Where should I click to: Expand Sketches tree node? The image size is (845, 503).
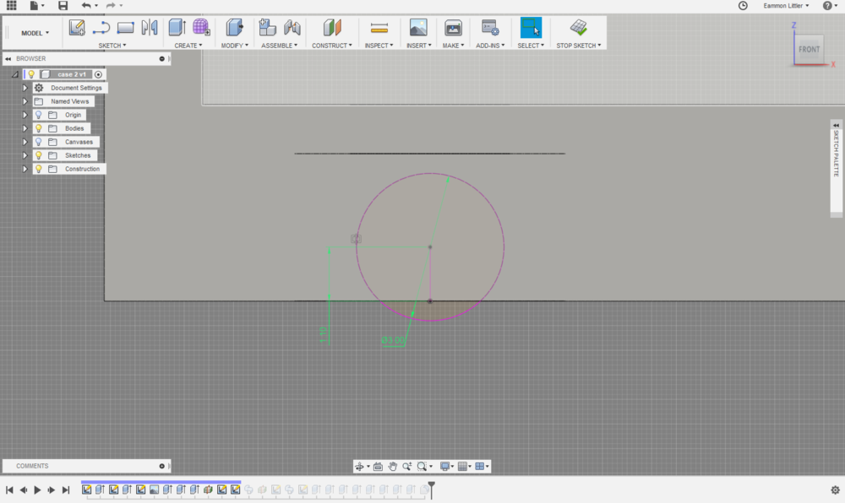coord(25,155)
